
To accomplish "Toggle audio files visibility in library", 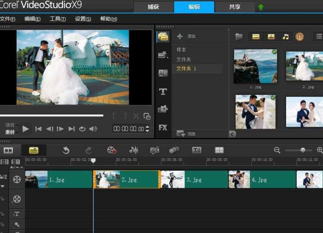I will 286,37.
